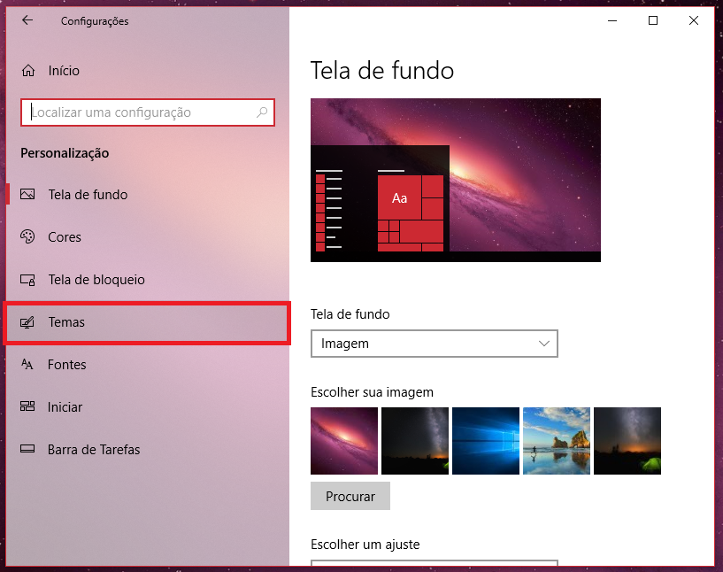
Task: Choose the blue Windows logo wallpaper thumbnail
Action: click(486, 441)
